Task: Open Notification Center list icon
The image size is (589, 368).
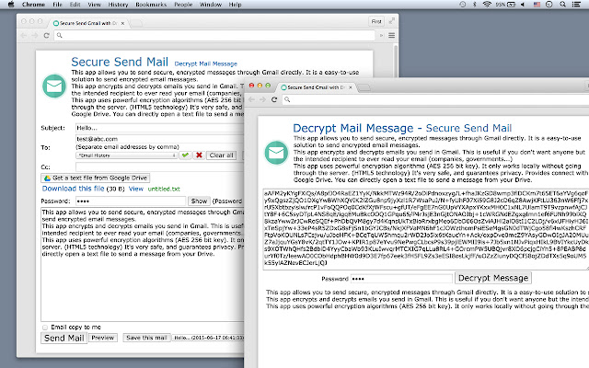Action: pos(576,5)
